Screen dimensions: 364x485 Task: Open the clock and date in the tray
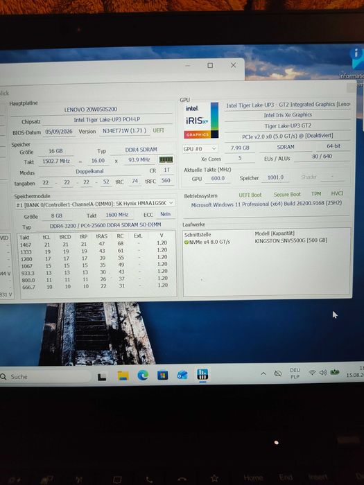[x=355, y=371]
